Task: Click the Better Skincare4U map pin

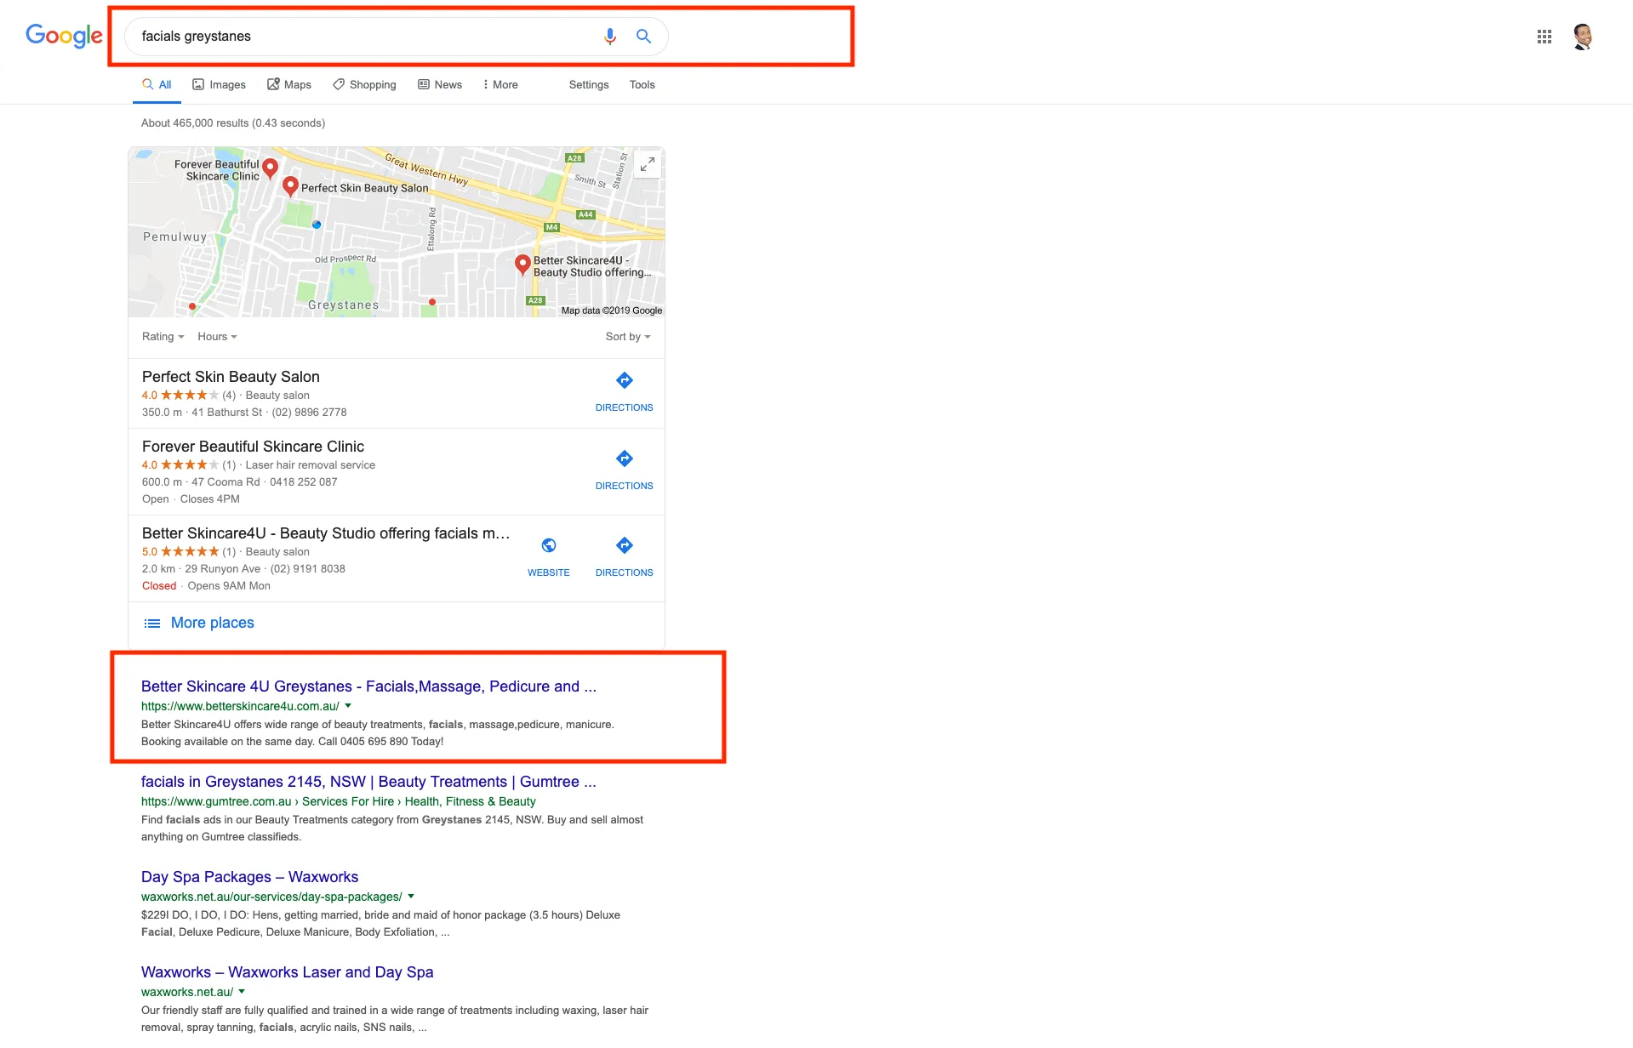Action: point(522,265)
